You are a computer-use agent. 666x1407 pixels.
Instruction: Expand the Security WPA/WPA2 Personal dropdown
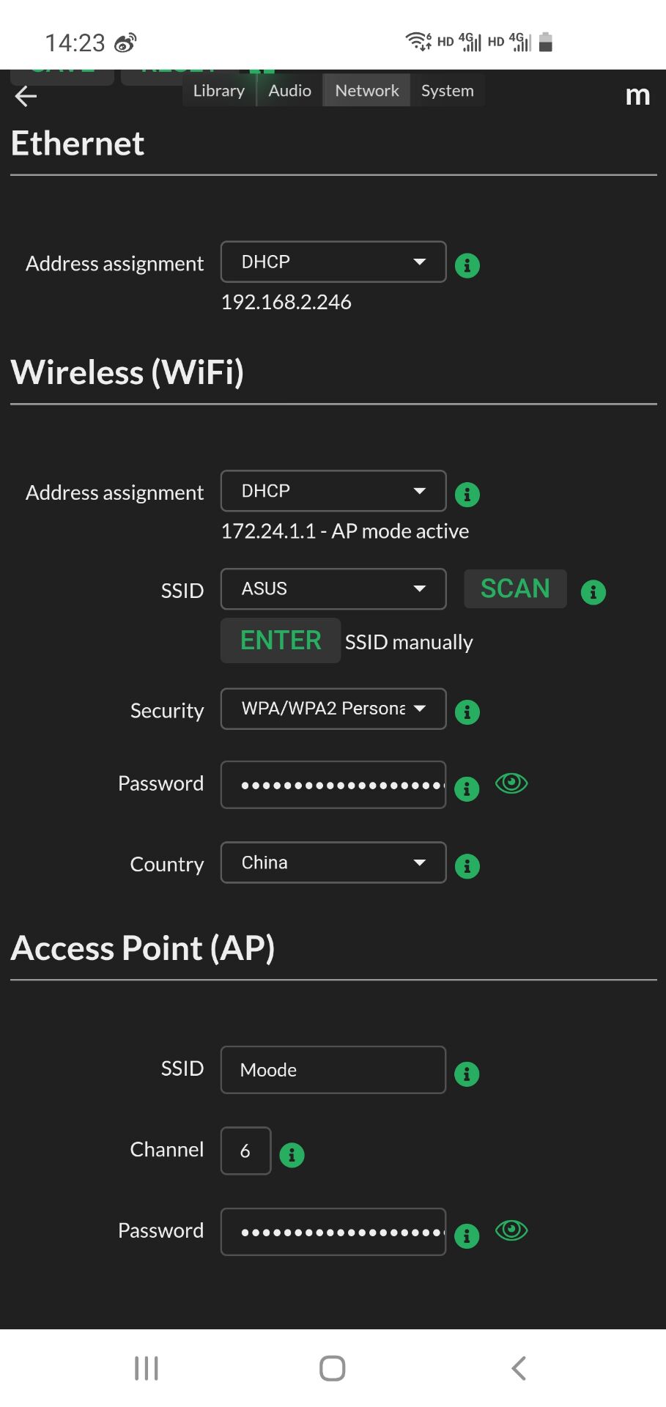pos(333,709)
